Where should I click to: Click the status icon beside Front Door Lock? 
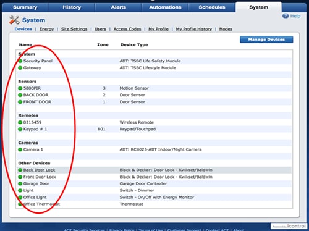click(x=20, y=177)
